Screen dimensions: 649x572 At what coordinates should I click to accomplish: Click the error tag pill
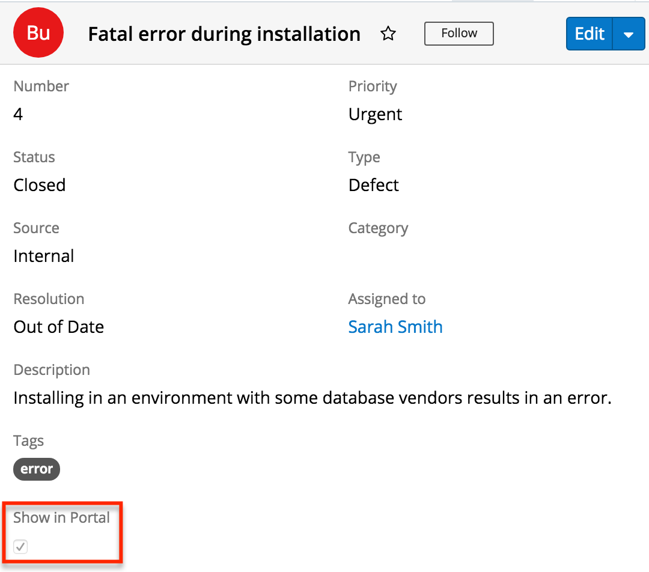[x=37, y=469]
